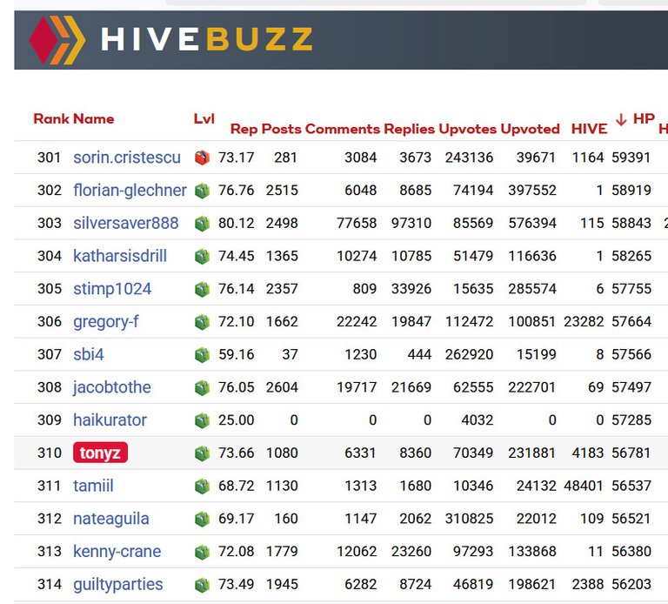668x604 pixels.
Task: Open stimp1024 user link
Action: (x=112, y=289)
